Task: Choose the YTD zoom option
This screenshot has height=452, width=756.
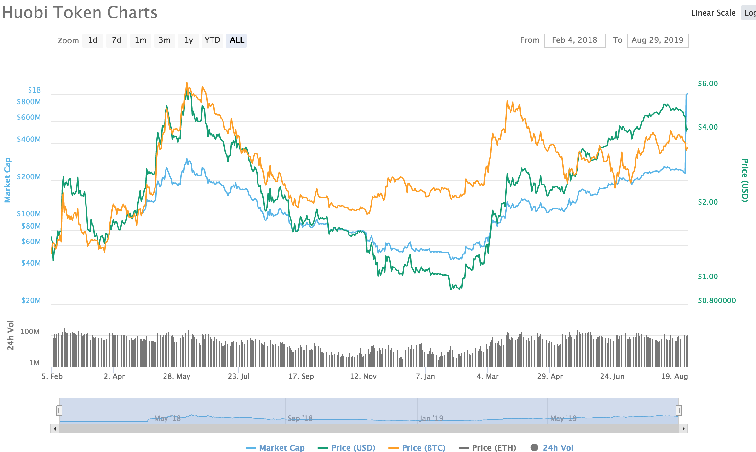Action: tap(212, 40)
